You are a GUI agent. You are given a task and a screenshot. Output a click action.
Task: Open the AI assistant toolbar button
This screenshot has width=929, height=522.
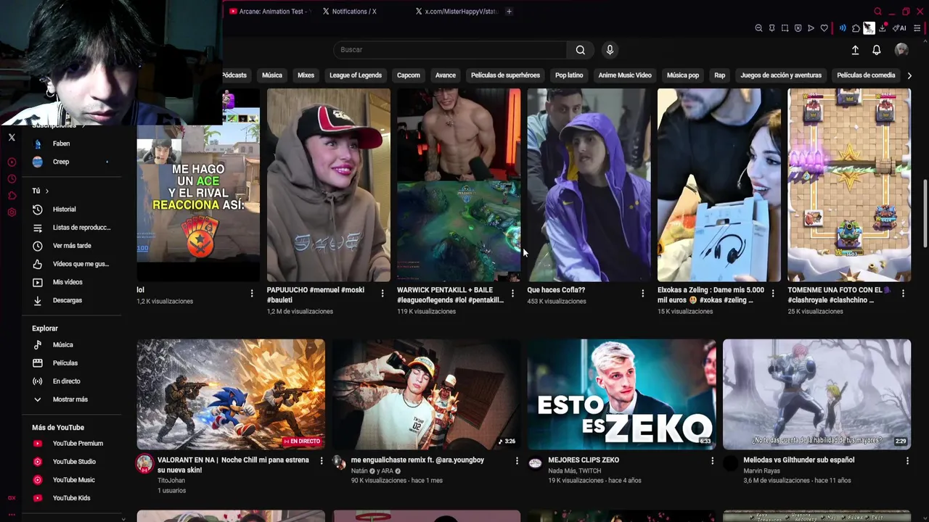(899, 28)
